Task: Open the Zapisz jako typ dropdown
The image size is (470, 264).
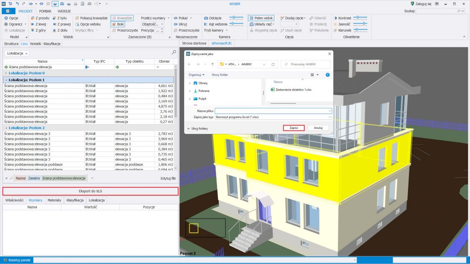Action: click(273, 117)
